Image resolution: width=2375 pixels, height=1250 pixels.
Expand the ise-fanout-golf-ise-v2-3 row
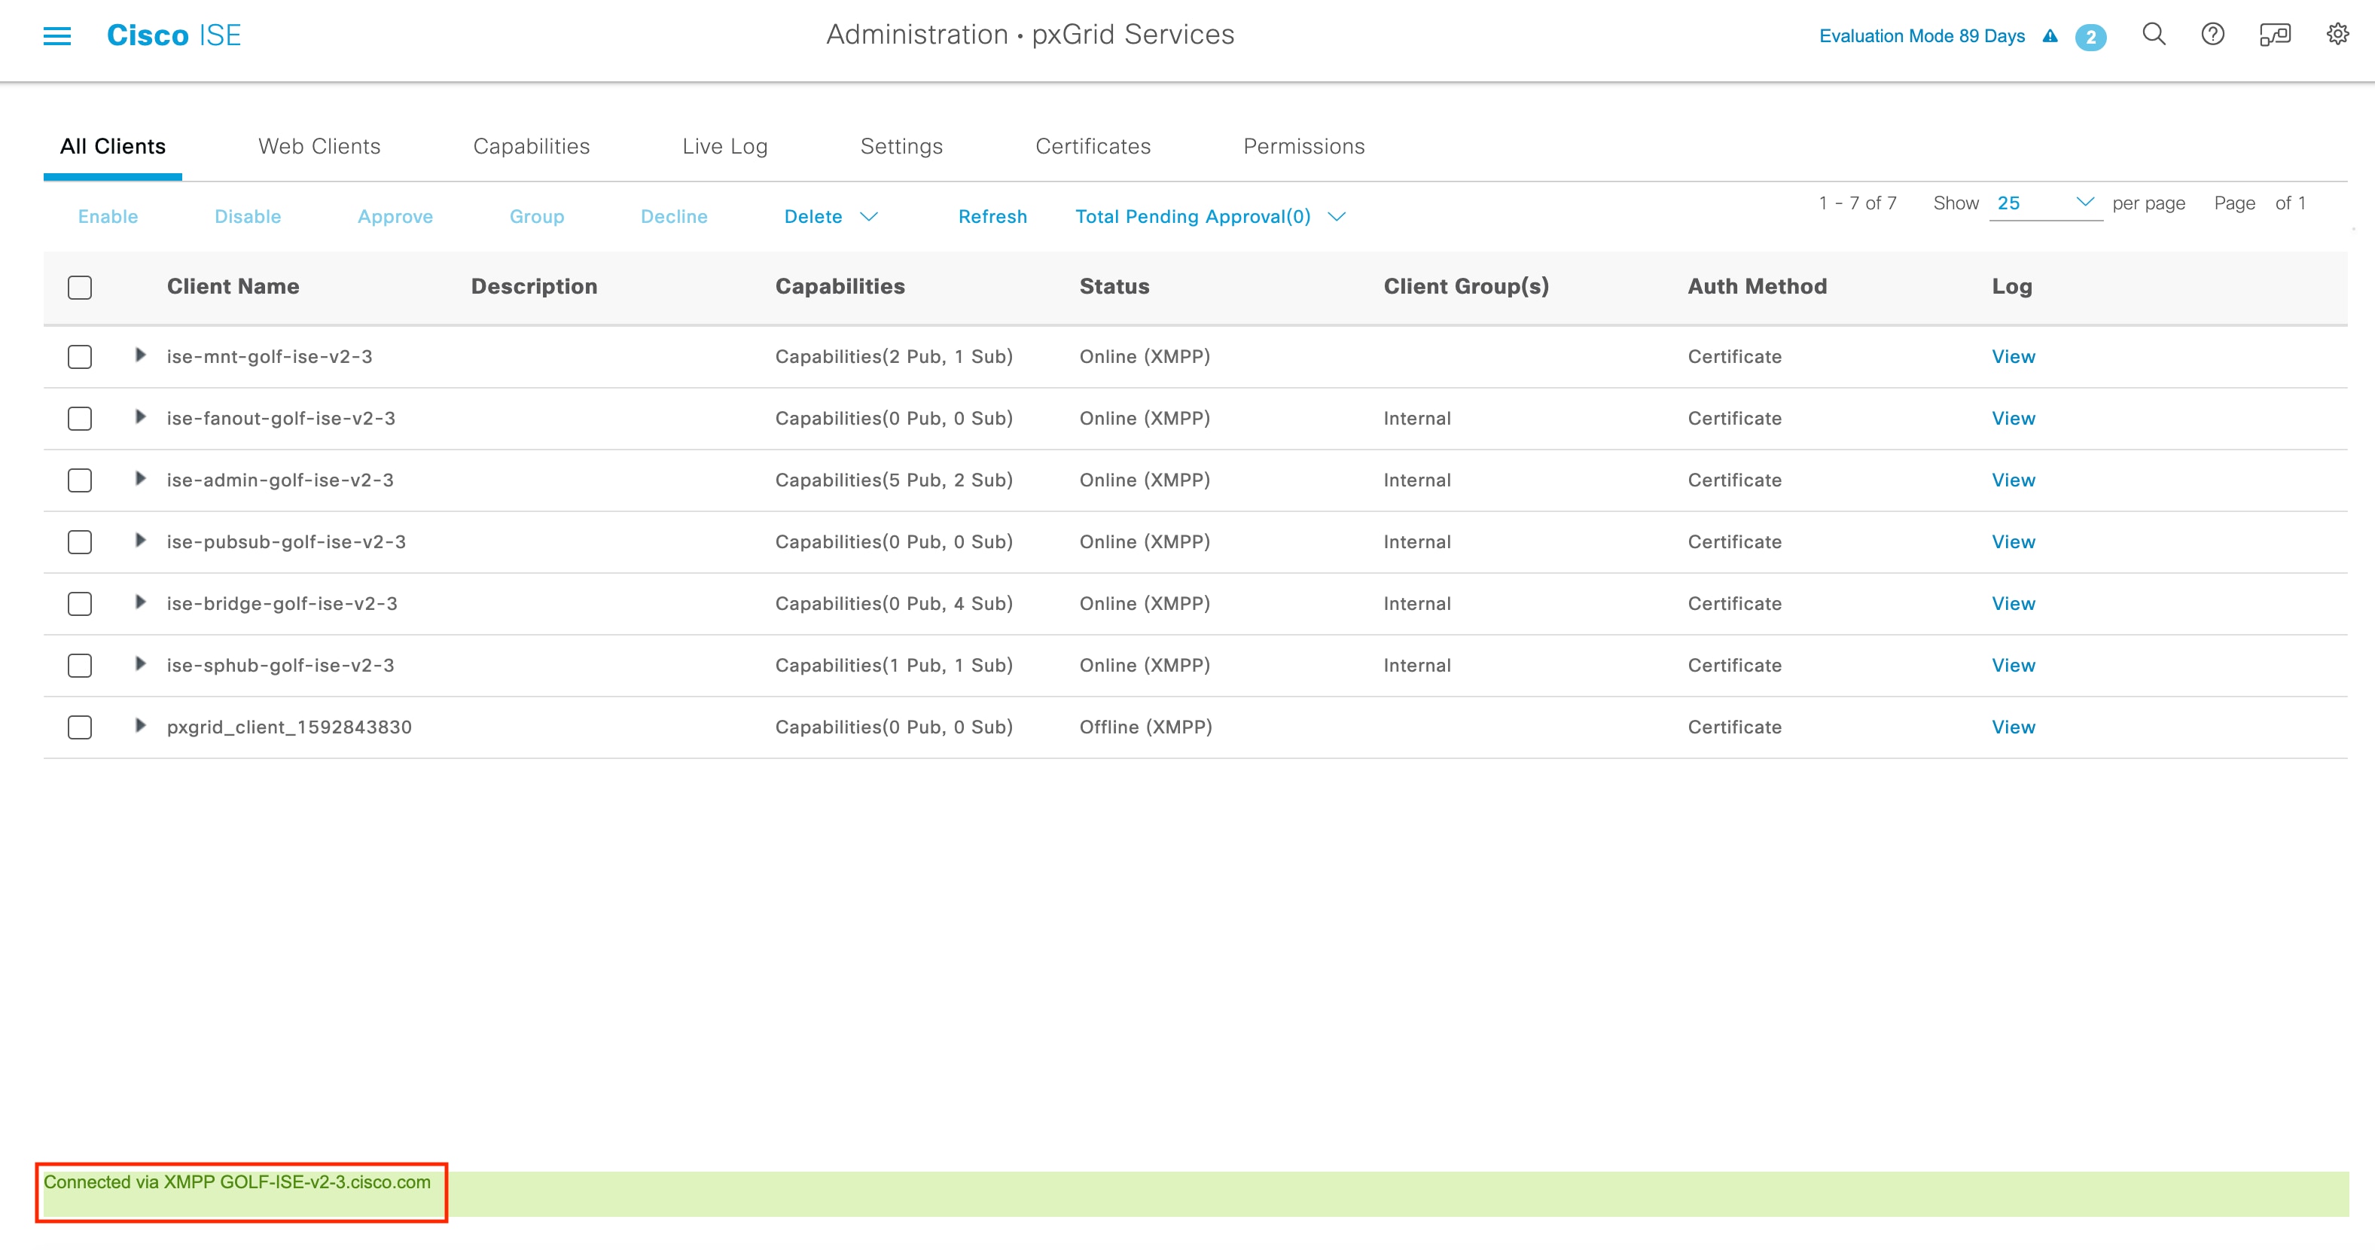[x=140, y=416]
